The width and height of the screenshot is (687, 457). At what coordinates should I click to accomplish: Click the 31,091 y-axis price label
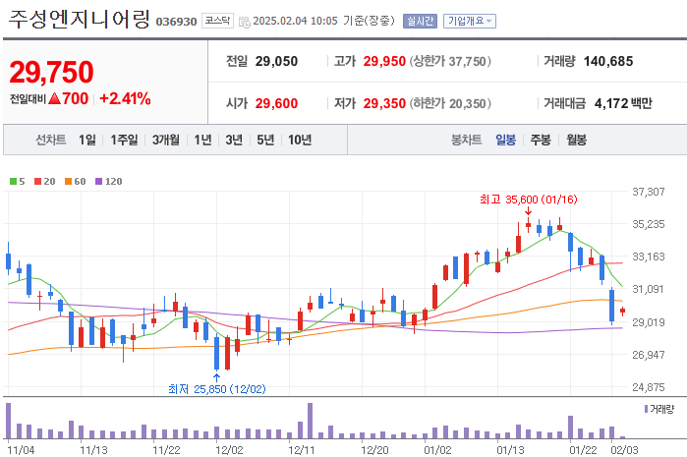point(649,289)
